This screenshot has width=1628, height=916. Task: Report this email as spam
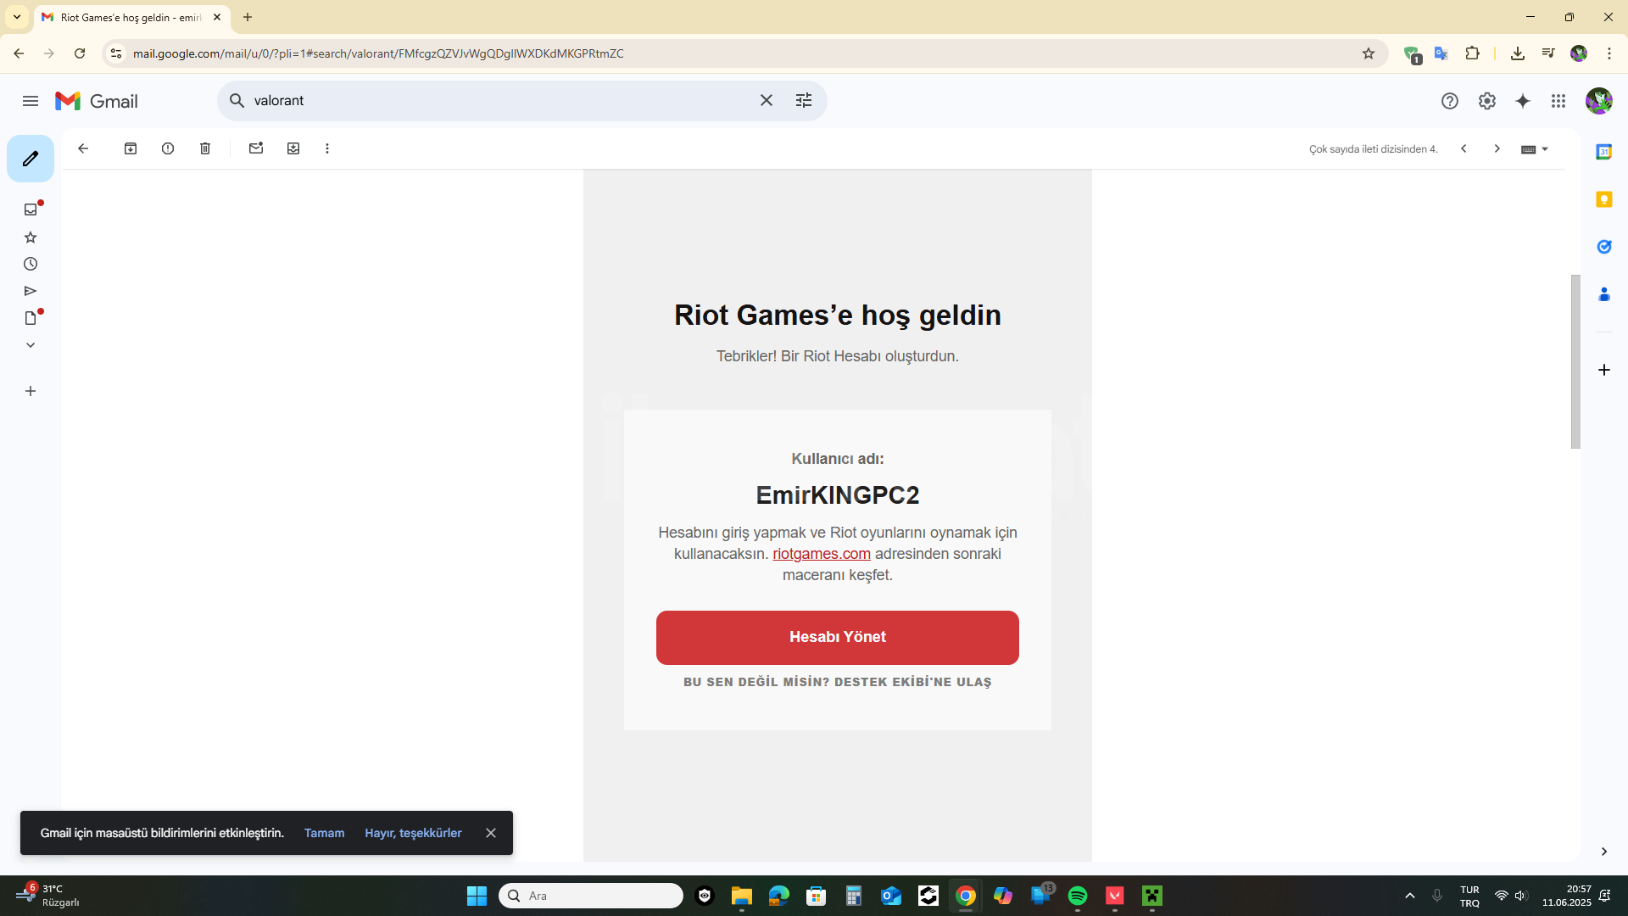point(168,148)
